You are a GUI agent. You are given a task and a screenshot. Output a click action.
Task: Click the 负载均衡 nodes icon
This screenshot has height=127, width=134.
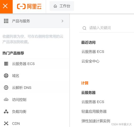pyautogui.click(x=6, y=112)
